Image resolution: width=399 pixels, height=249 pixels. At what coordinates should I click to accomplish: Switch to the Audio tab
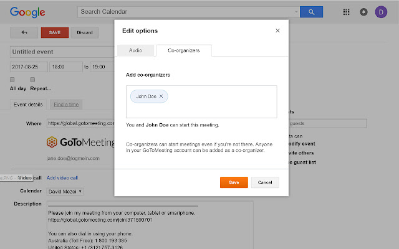[135, 52]
